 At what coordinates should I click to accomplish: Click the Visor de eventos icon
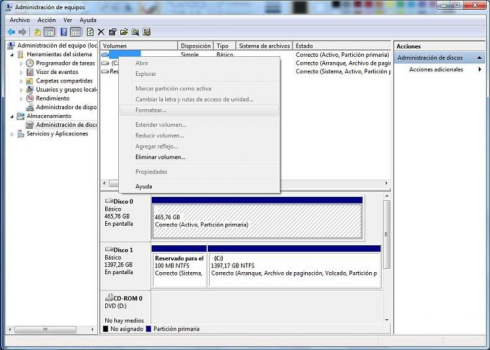29,72
